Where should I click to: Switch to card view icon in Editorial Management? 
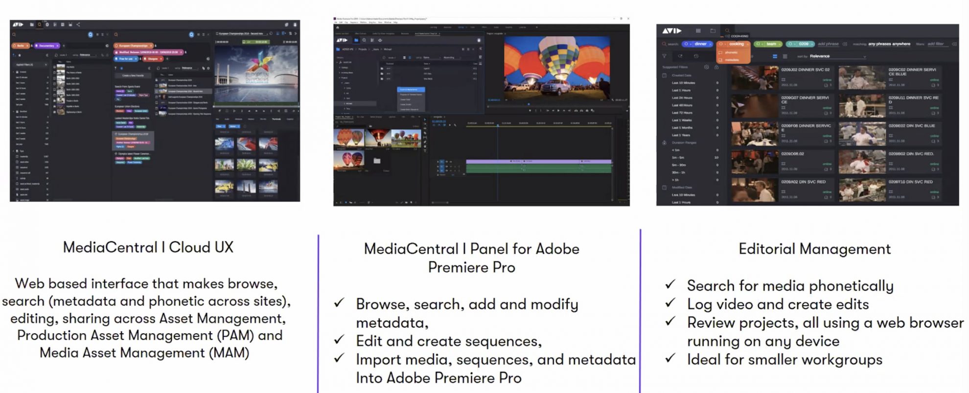coord(775,56)
